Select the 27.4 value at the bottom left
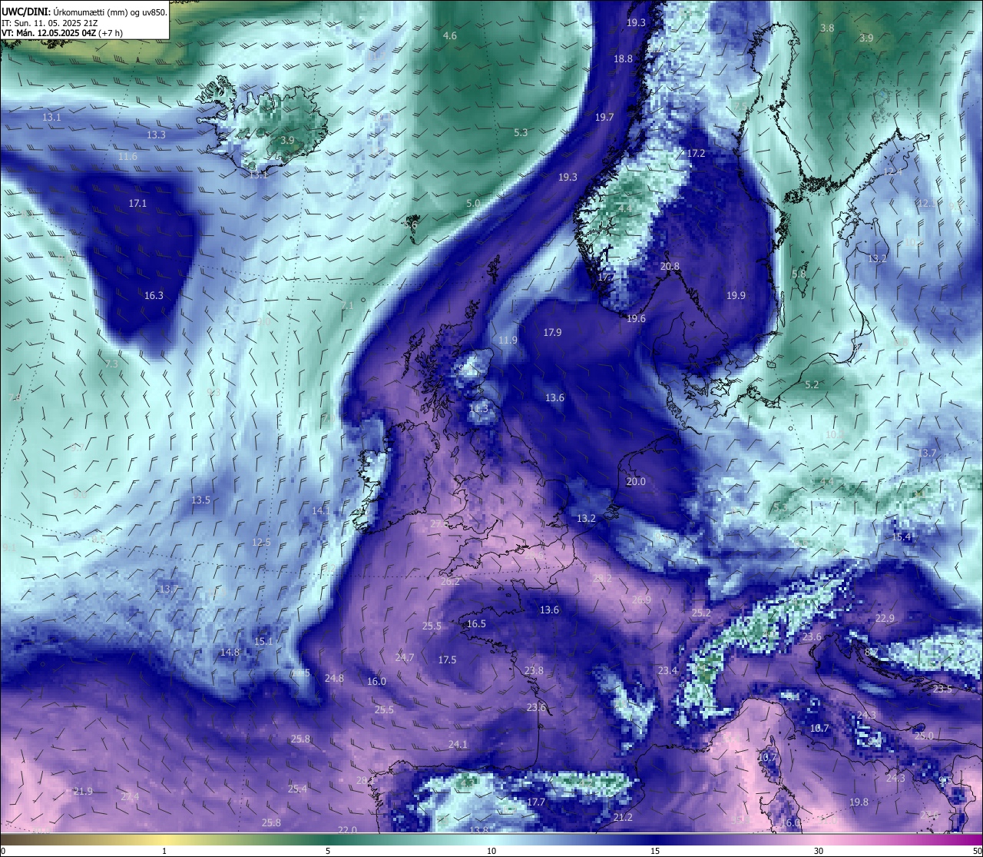 [130, 797]
